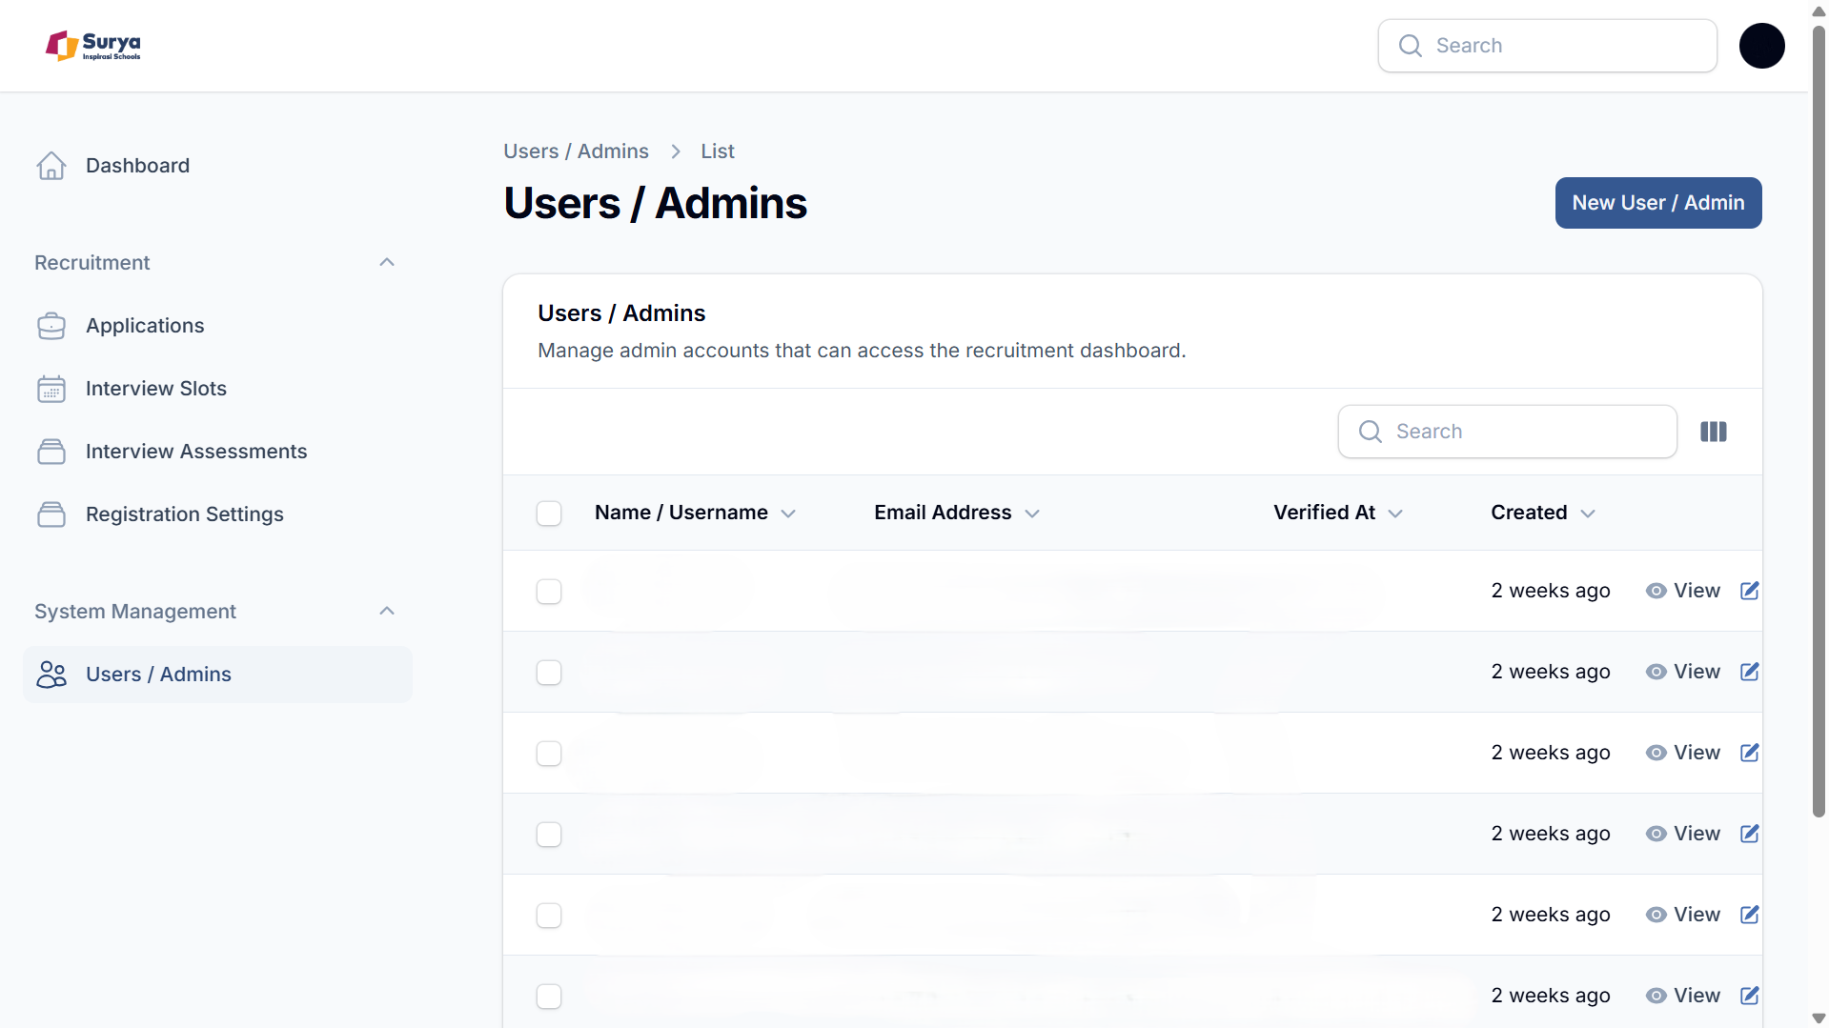Click the Registration Settings stack icon

point(51,514)
